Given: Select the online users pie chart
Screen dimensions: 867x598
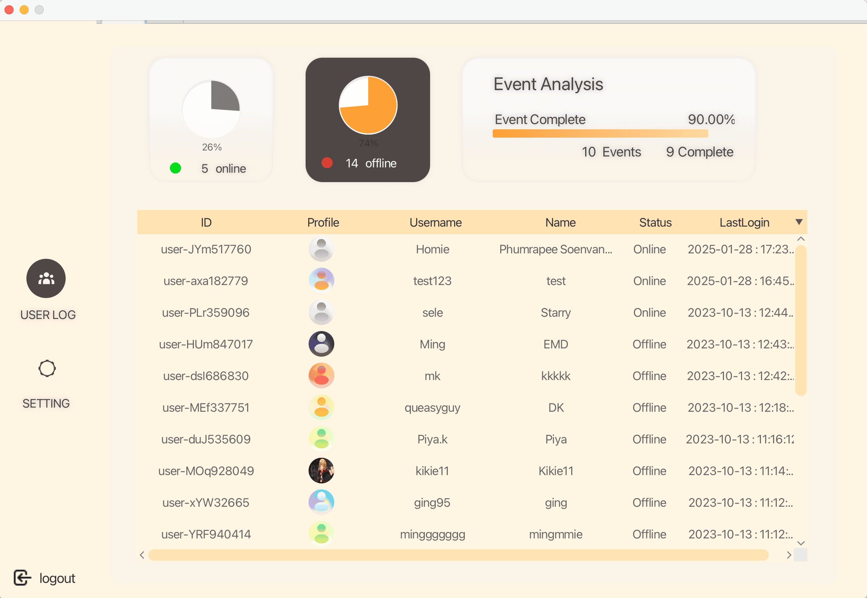Looking at the screenshot, I should [211, 109].
